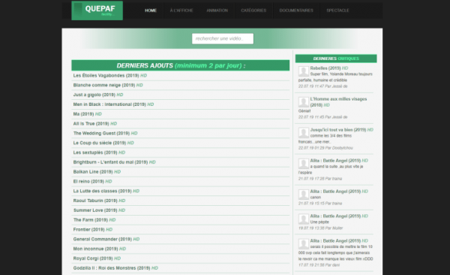The height and width of the screenshot is (275, 450).
Task: Open La Lutte des classes (2019)
Action: tap(106, 192)
